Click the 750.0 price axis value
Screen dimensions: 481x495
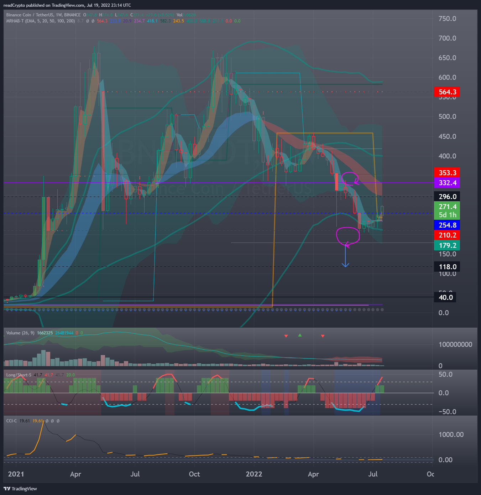[x=447, y=19]
